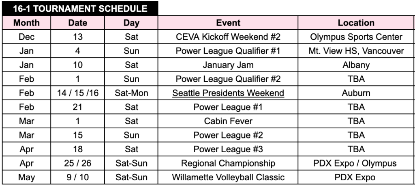Click the Regional Championship event cell

coord(228,163)
